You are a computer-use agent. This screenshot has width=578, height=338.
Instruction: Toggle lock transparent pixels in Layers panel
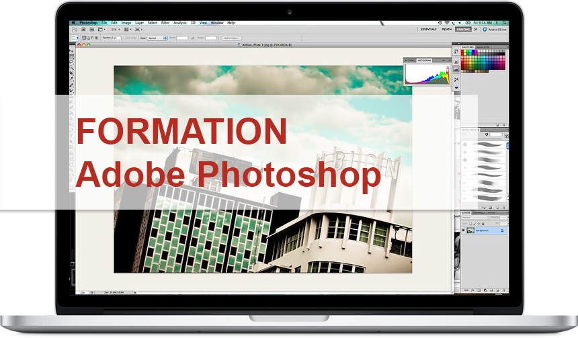(470, 224)
